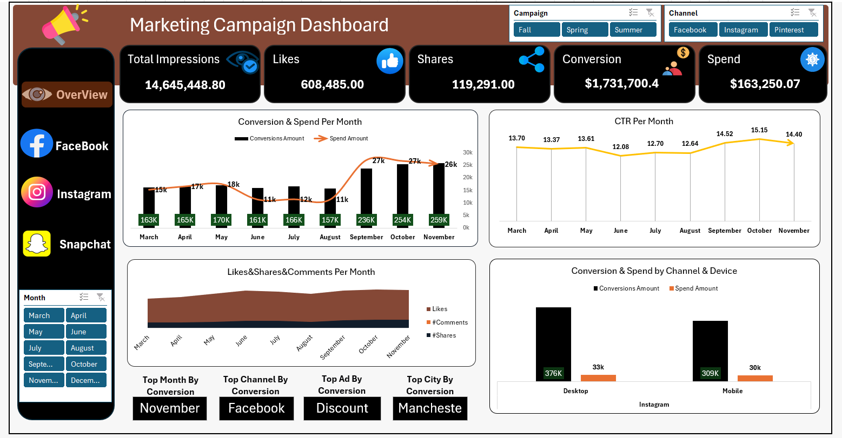Open the OverView tab in sidebar

(x=67, y=95)
